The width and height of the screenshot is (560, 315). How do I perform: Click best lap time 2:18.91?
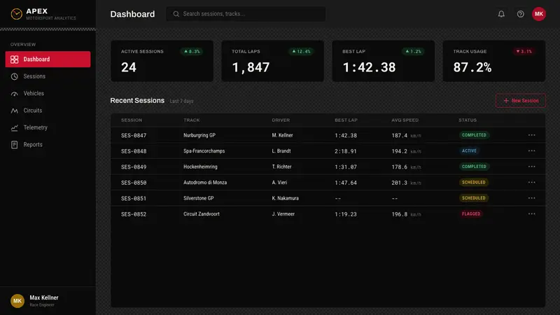345,151
